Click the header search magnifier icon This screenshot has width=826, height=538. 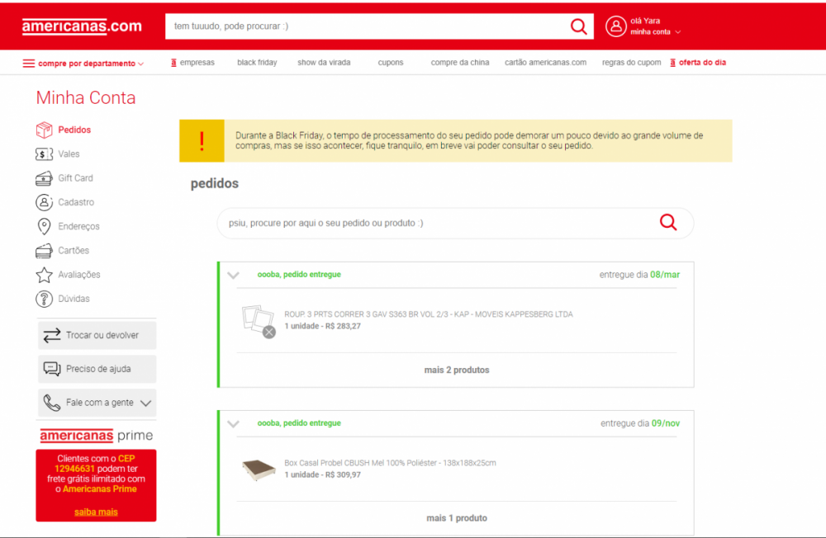click(578, 26)
